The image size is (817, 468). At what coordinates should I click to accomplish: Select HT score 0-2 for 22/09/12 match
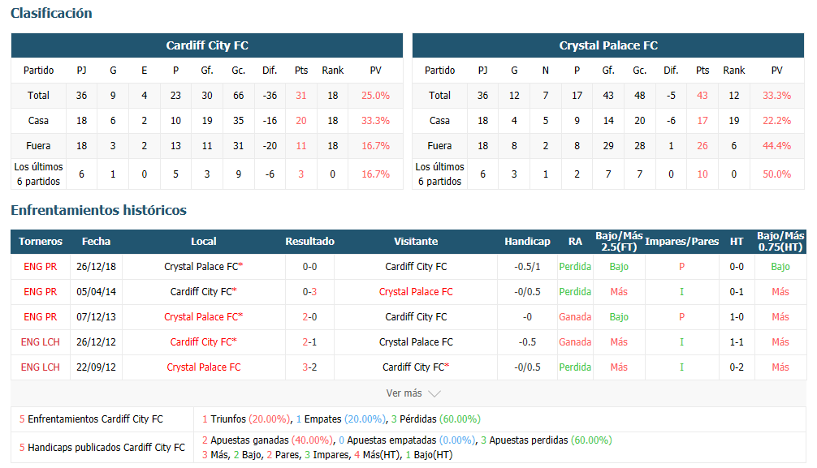click(x=737, y=367)
